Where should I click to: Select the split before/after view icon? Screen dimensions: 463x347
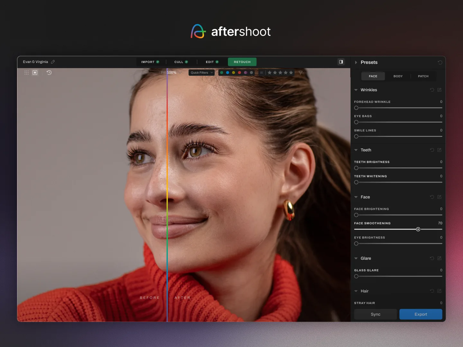click(35, 73)
